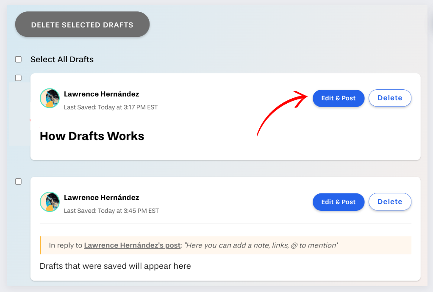Open the avatar on the How Drafts Works draft
This screenshot has height=292, width=433.
pyautogui.click(x=50, y=98)
